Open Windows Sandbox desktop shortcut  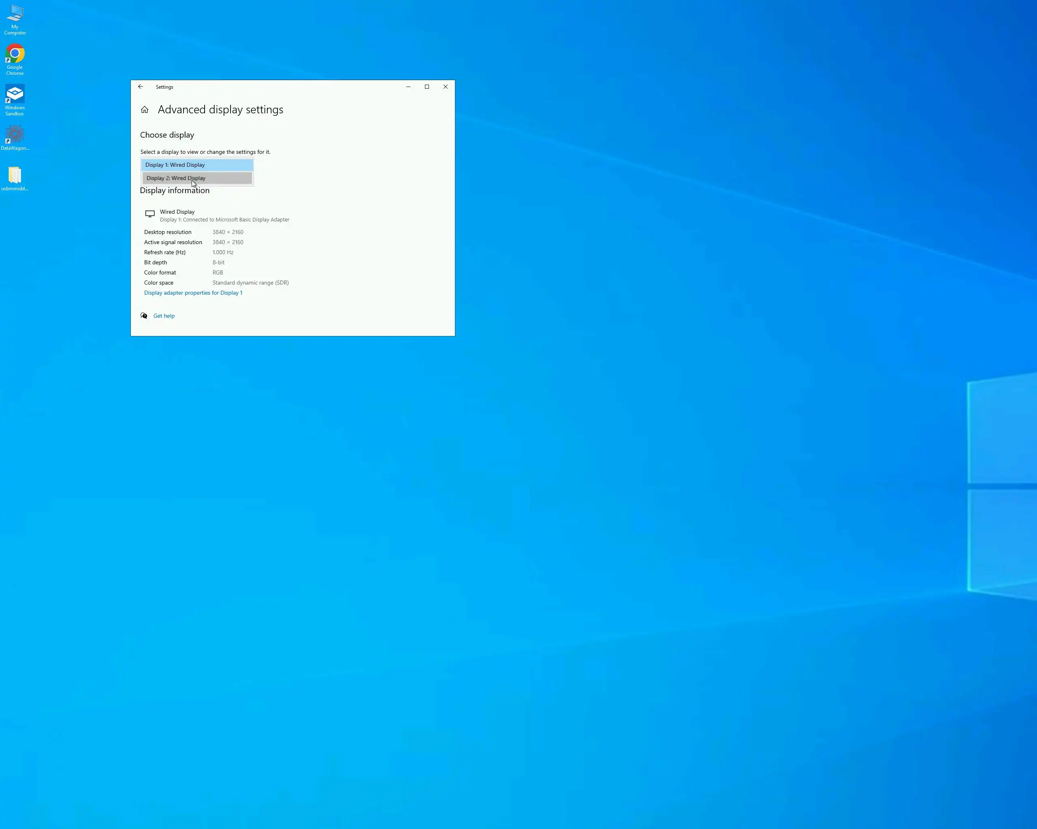pos(15,94)
